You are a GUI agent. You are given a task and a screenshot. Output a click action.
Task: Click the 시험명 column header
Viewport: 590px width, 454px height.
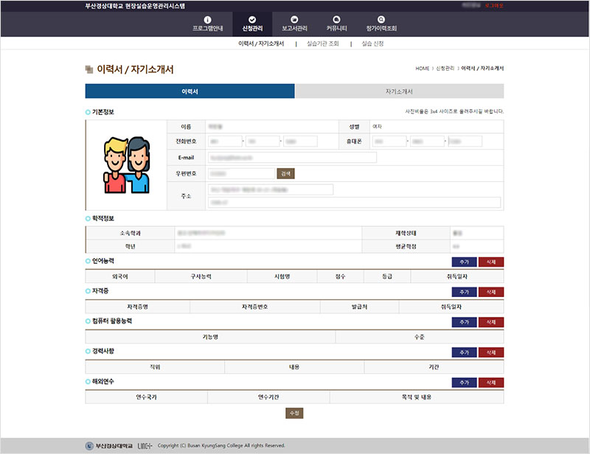[x=282, y=276]
